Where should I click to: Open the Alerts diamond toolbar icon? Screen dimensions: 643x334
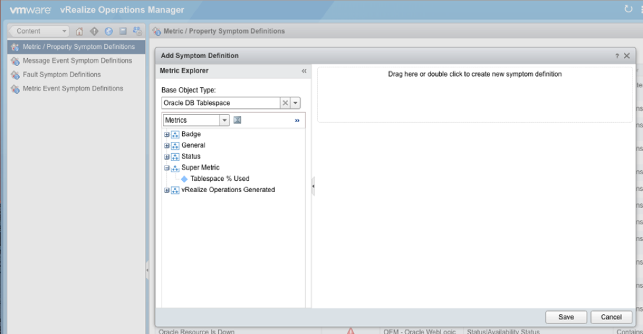(94, 31)
